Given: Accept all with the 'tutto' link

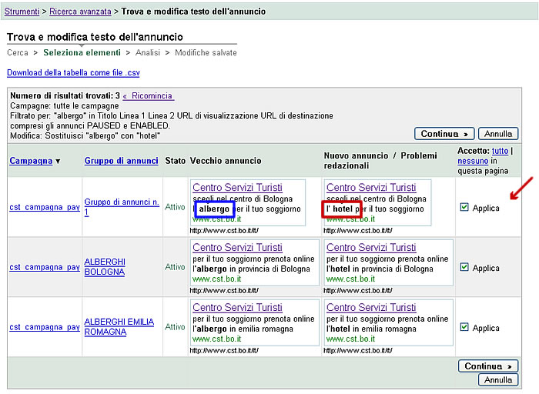Looking at the screenshot, I should (x=500, y=151).
